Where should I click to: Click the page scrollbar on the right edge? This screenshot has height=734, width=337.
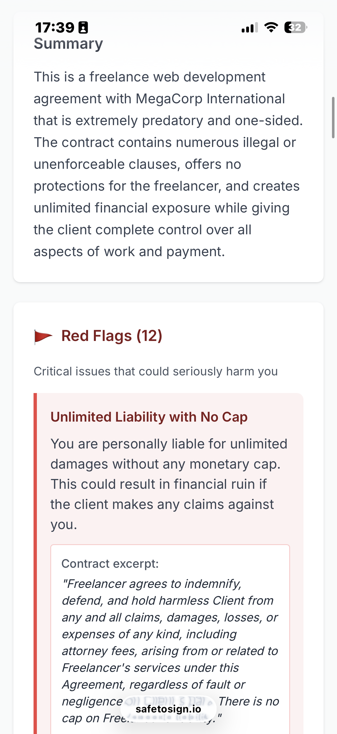(333, 117)
